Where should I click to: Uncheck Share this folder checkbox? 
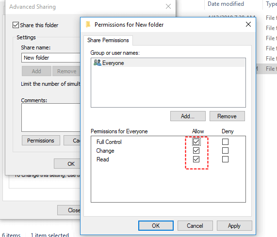tap(16, 25)
